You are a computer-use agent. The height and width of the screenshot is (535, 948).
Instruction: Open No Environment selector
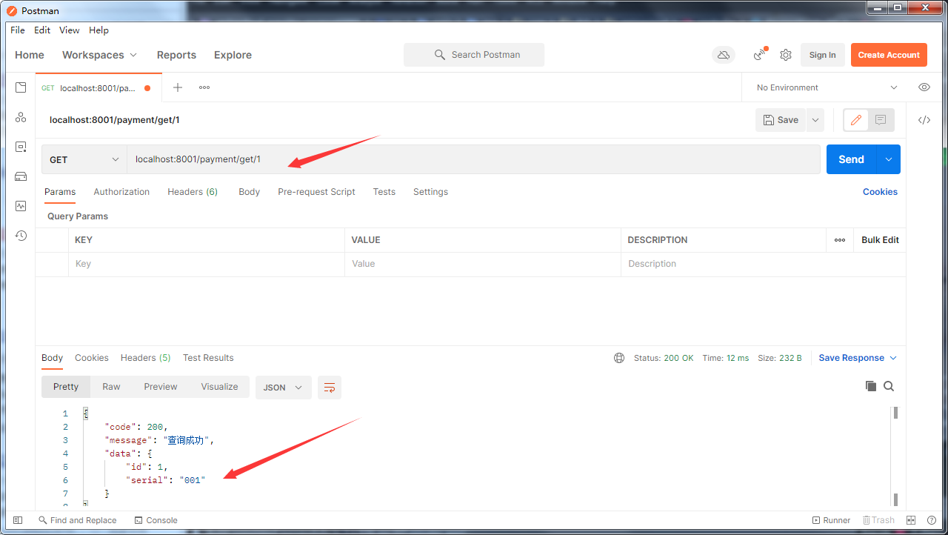[826, 87]
